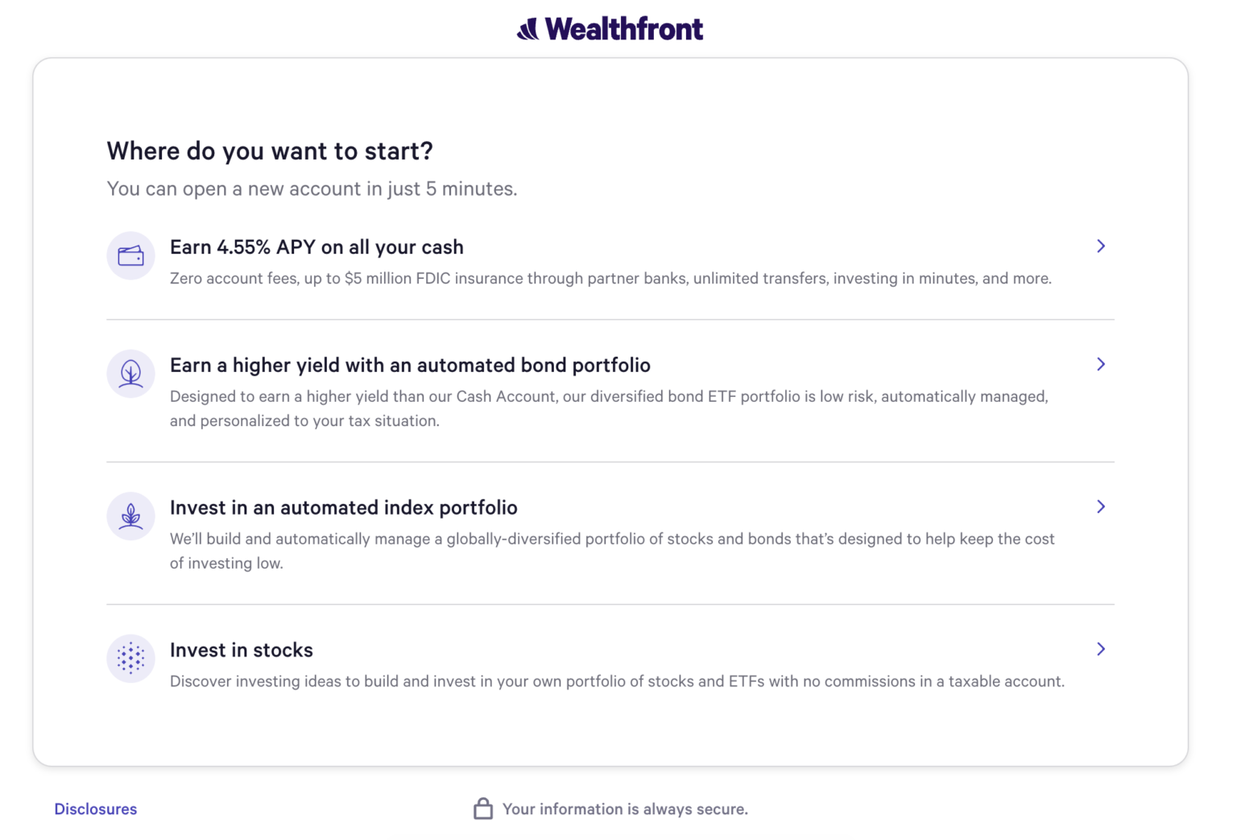
Task: Open the Disclosures link
Action: (x=95, y=809)
